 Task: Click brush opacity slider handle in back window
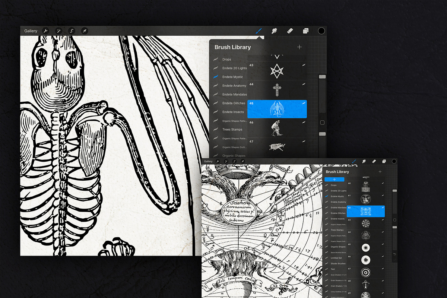(x=322, y=134)
